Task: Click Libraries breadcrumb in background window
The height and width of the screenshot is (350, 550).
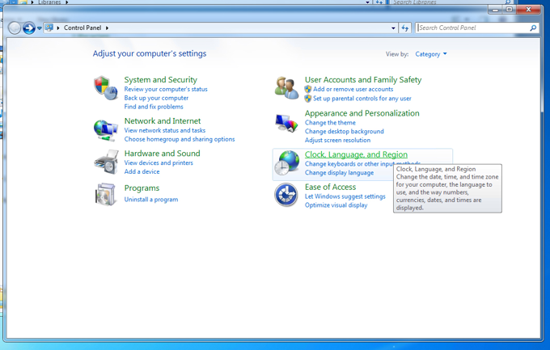Action: [x=49, y=2]
